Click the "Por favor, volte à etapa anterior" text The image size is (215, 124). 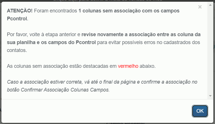point(44,34)
